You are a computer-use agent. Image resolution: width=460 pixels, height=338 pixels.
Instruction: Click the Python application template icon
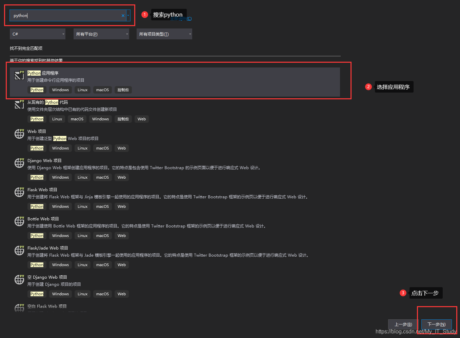pos(19,75)
